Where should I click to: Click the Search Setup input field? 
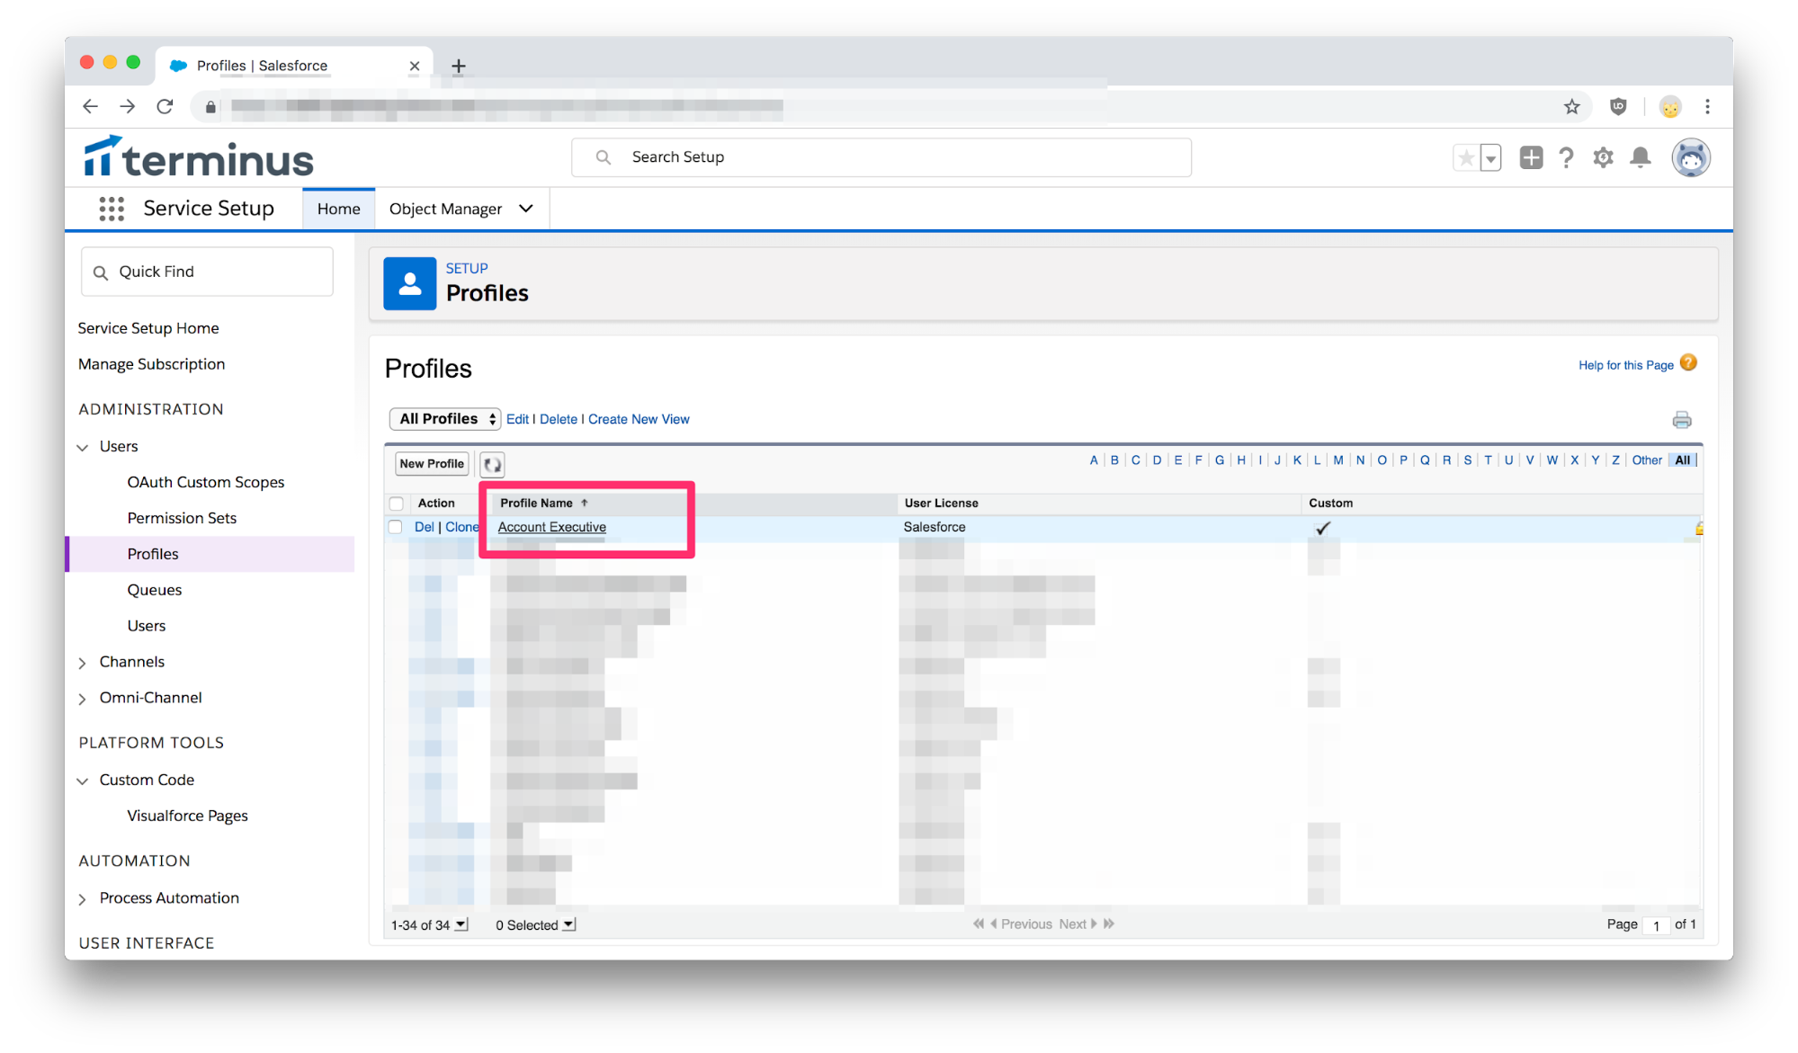coord(881,157)
